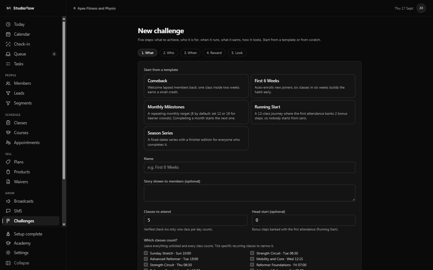The image size is (433, 270).
Task: Click the challenge Name input field
Action: tap(250, 167)
